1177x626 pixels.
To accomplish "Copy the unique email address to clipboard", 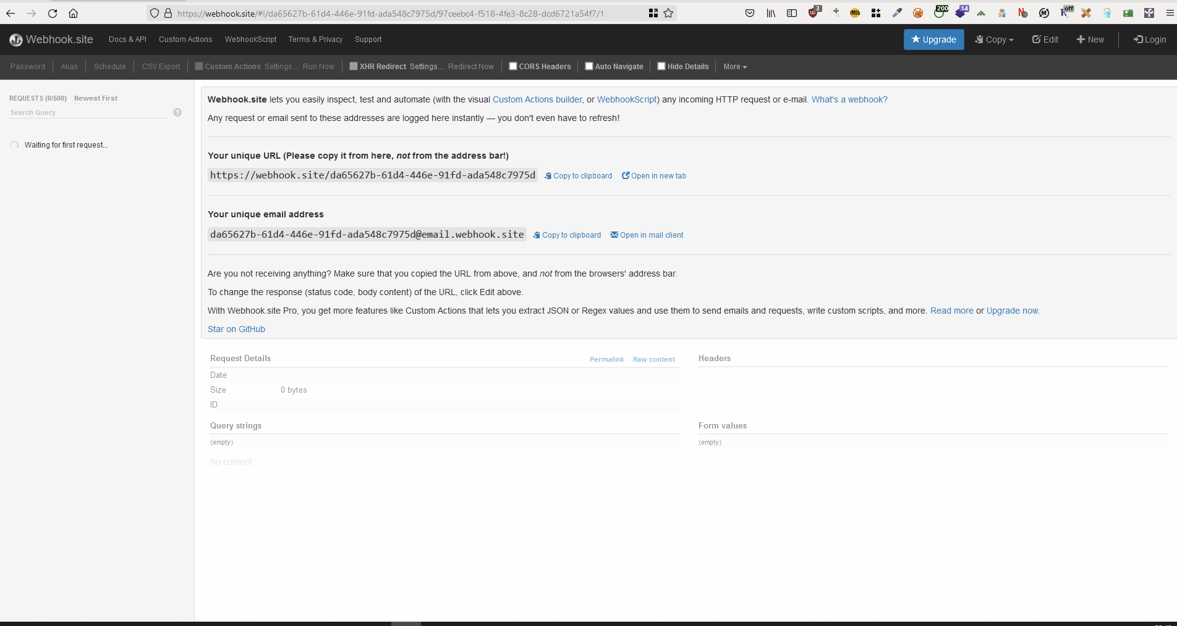I will [566, 235].
